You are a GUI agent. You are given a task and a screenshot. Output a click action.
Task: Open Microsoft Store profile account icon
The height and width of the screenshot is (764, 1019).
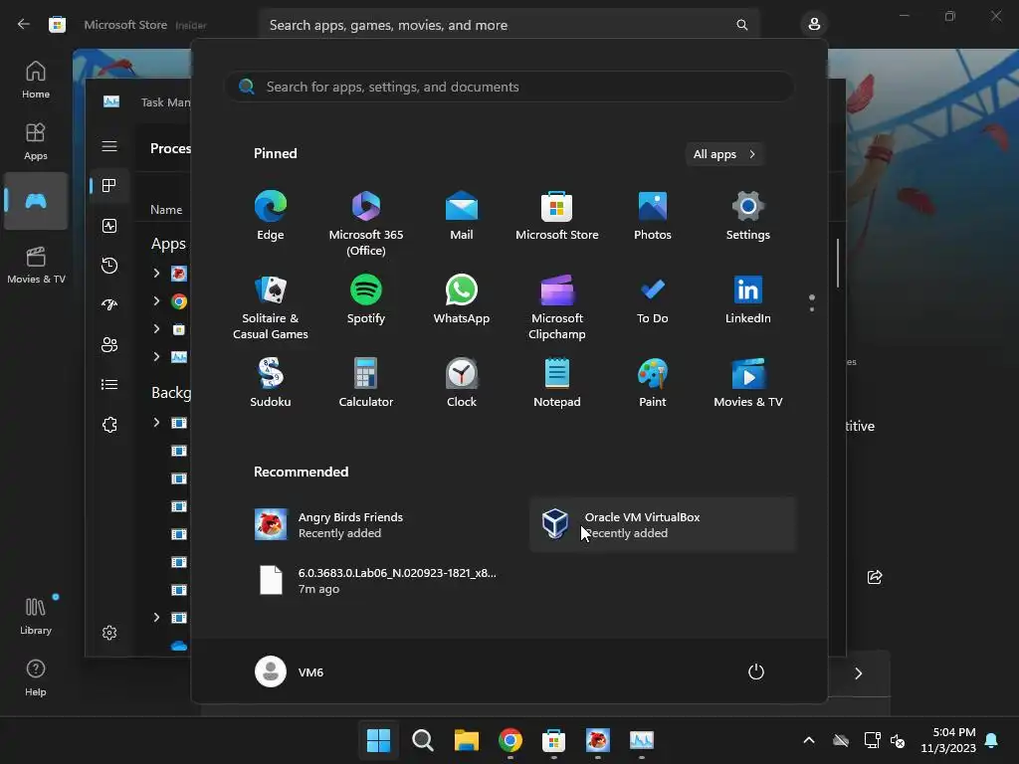pyautogui.click(x=814, y=25)
